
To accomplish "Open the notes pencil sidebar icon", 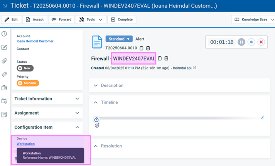I will click(x=4, y=47).
